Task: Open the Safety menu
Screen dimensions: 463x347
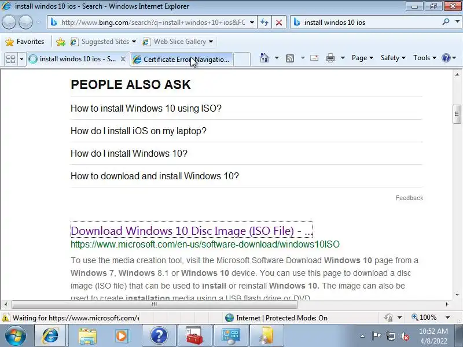Action: [393, 58]
